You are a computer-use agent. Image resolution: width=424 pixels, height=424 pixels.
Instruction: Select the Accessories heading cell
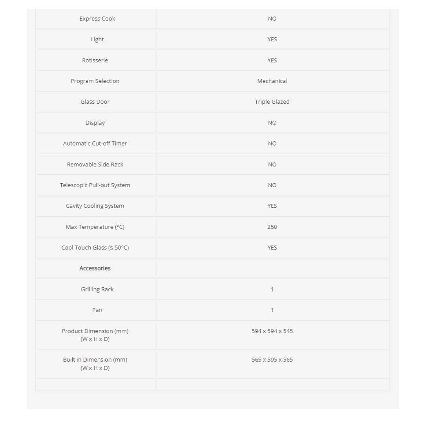95,268
